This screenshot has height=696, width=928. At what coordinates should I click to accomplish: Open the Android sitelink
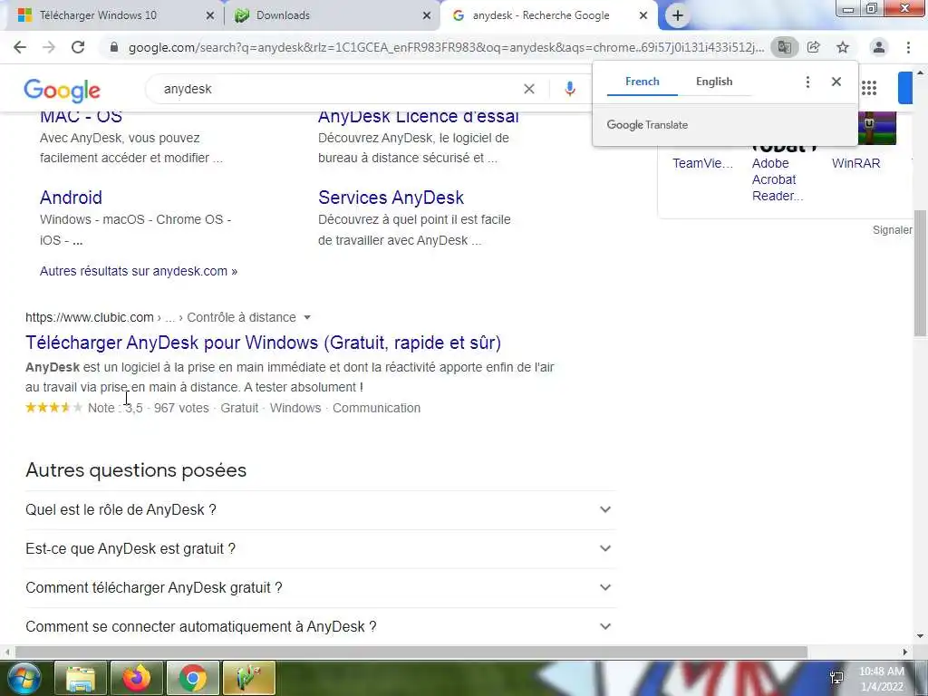(x=71, y=198)
